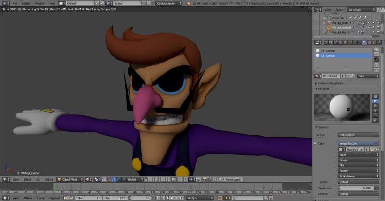Click the Start frame field
Image resolution: width=385 pixels, height=201 pixels.
coord(89,198)
